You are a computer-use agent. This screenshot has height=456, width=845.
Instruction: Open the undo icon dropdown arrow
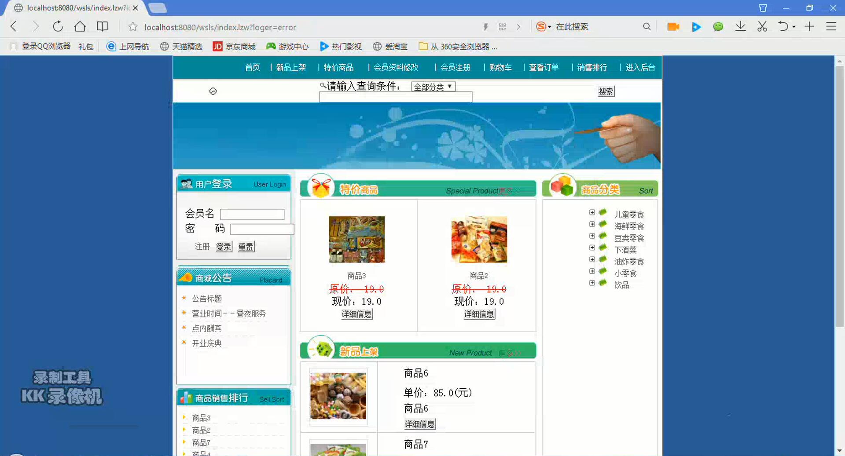[x=794, y=27]
